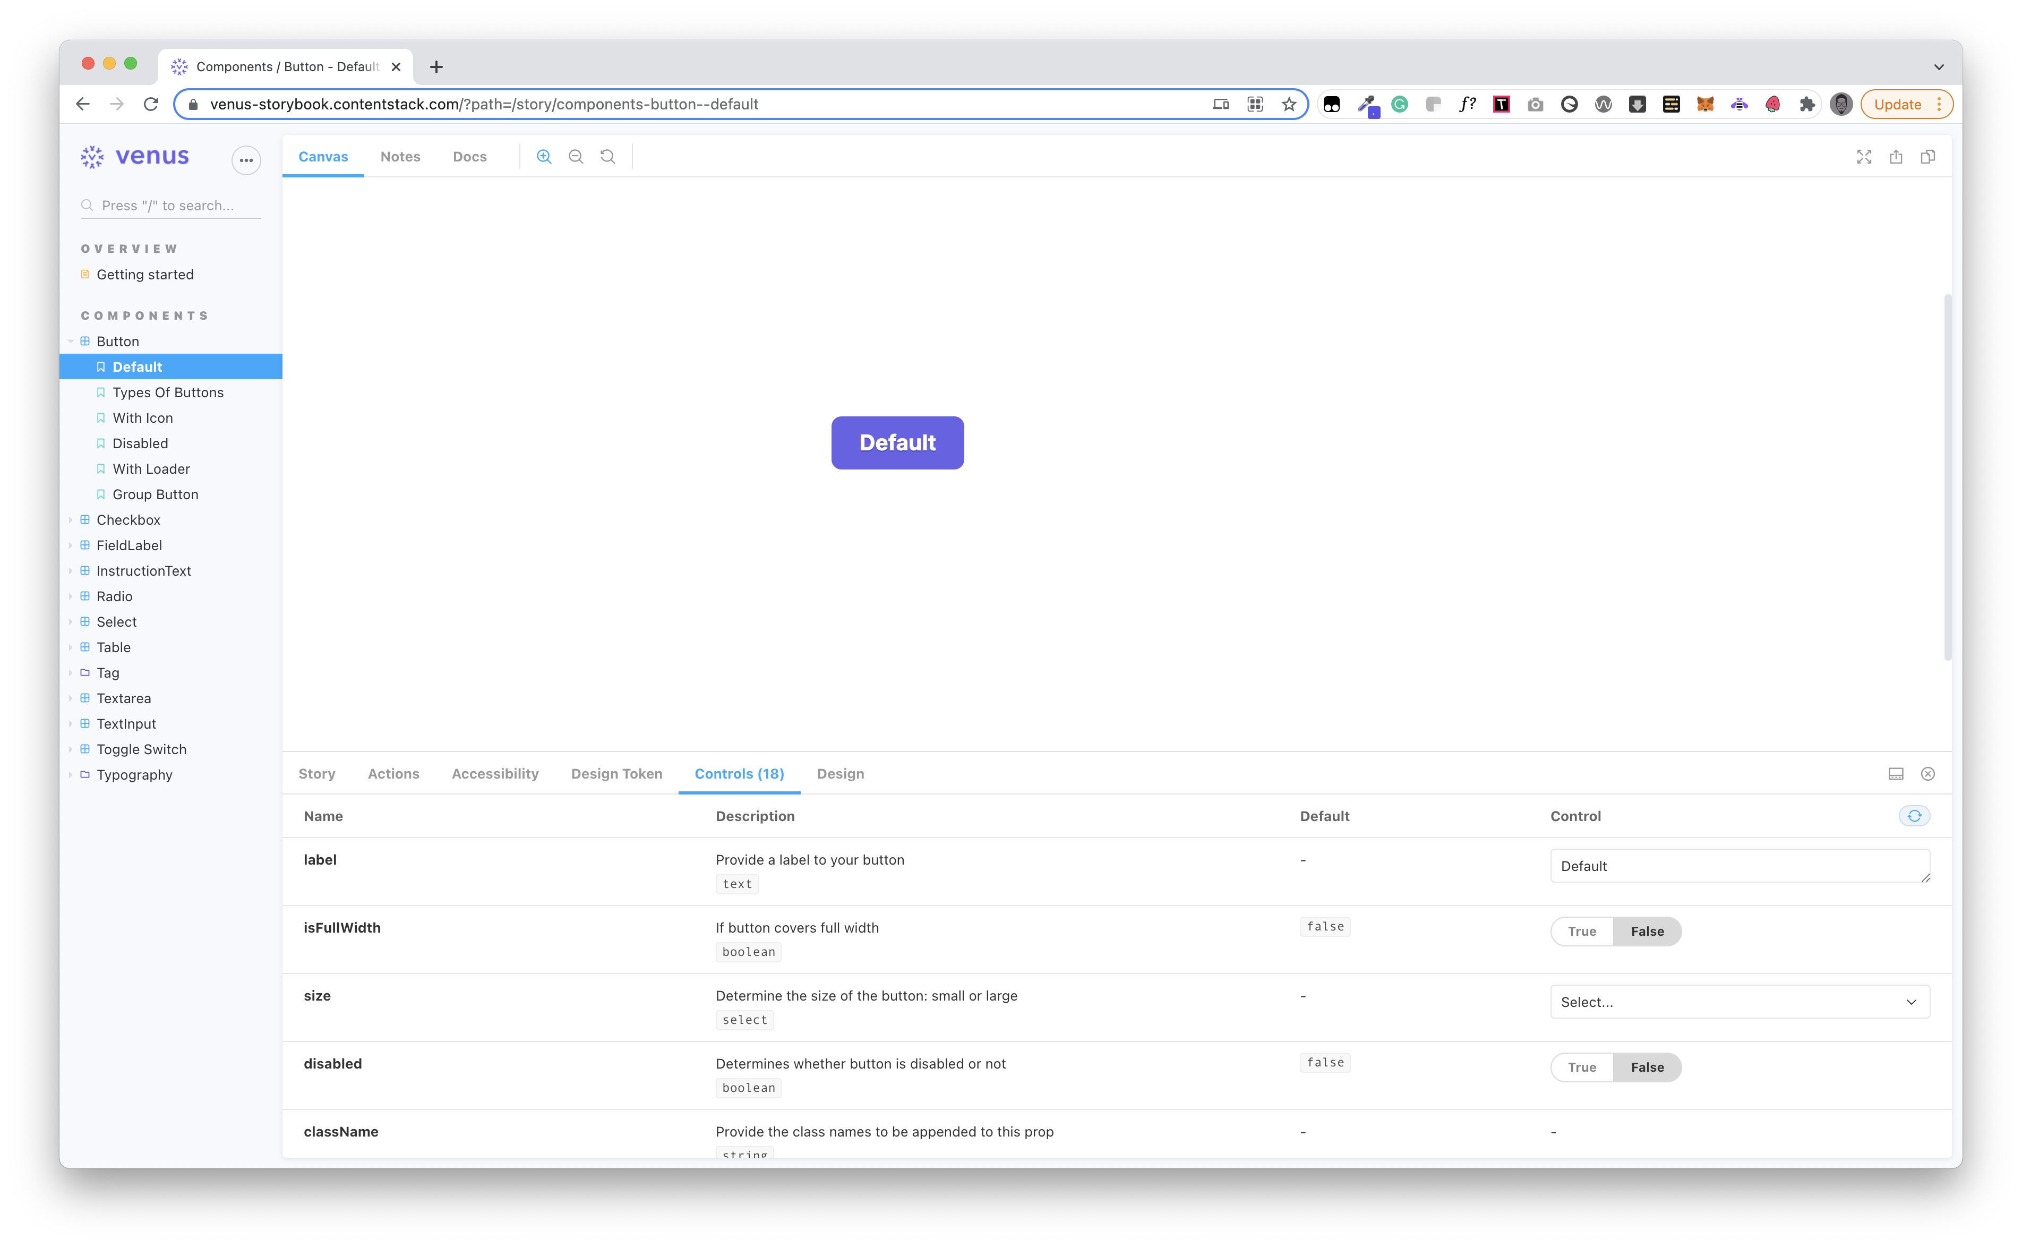
Task: Focus the sidebar search field
Action: click(x=170, y=206)
